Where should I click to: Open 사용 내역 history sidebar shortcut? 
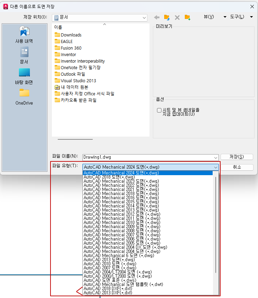24,35
